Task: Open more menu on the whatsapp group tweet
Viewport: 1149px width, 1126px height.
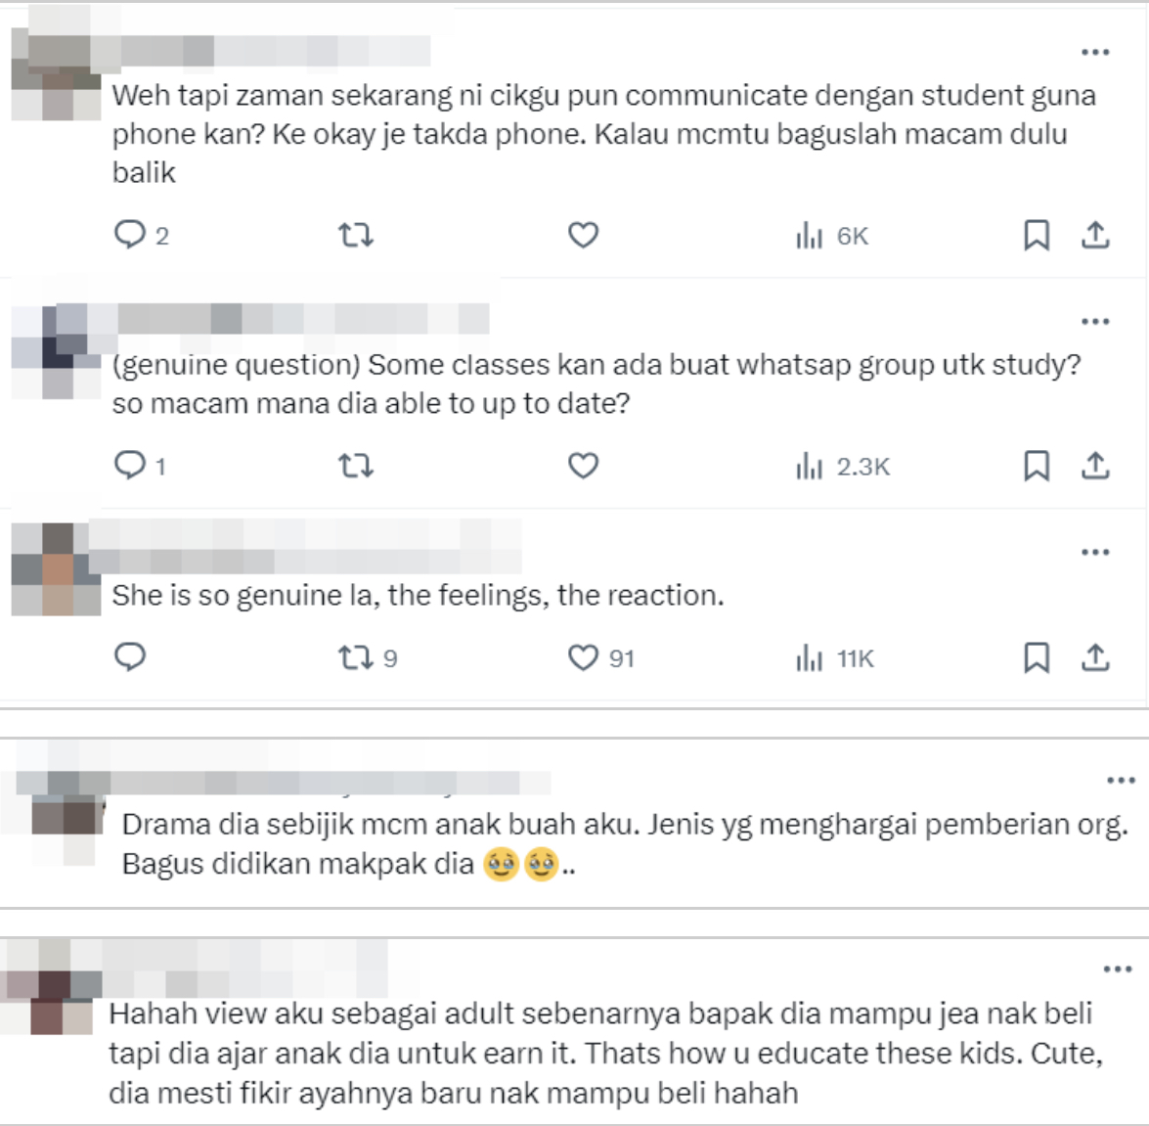Action: 1095,321
